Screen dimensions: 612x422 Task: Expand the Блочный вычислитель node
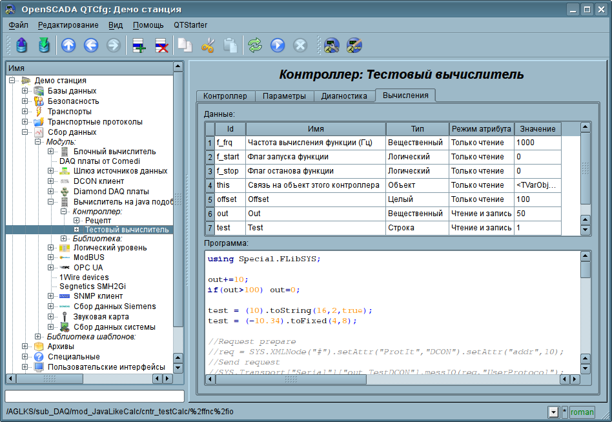coord(50,152)
